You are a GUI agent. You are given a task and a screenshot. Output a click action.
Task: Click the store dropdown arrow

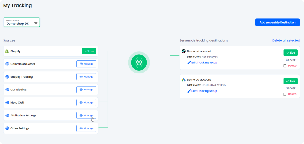coord(36,23)
